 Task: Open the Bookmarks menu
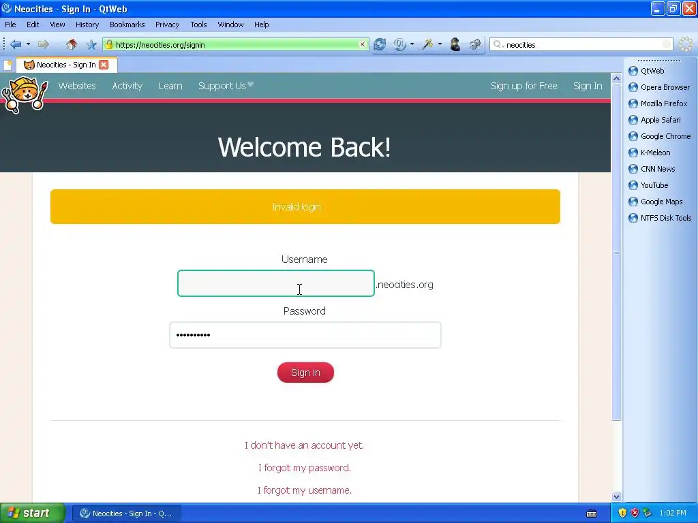point(127,25)
